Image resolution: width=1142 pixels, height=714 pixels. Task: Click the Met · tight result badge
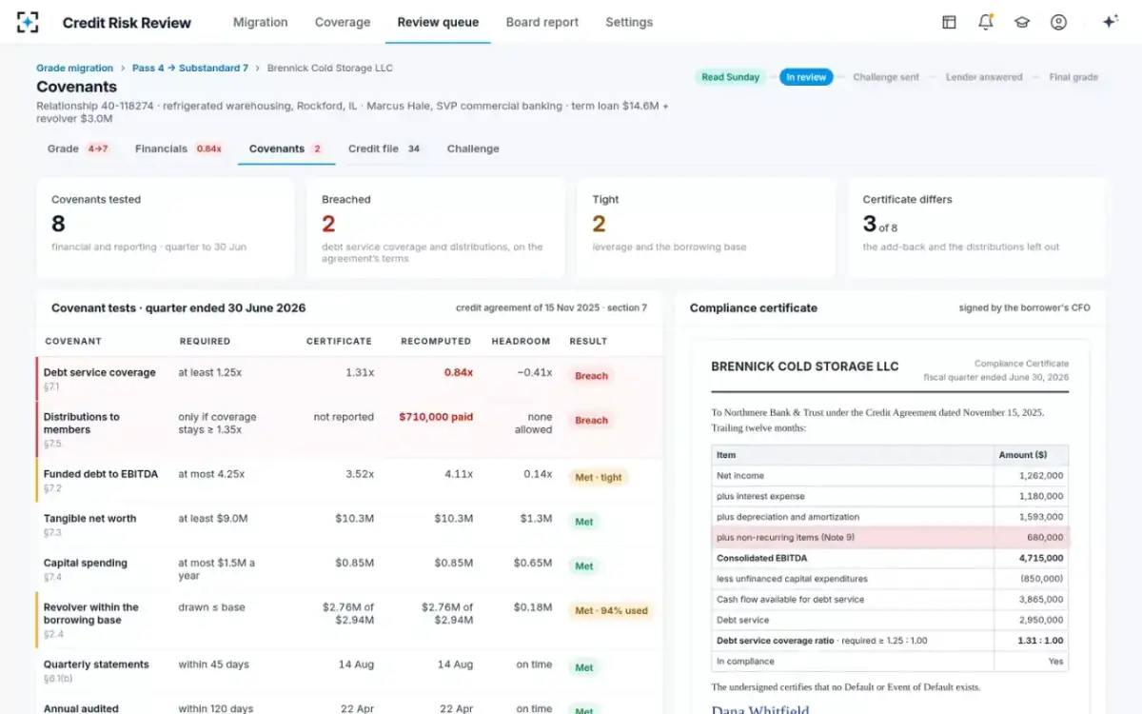(599, 478)
